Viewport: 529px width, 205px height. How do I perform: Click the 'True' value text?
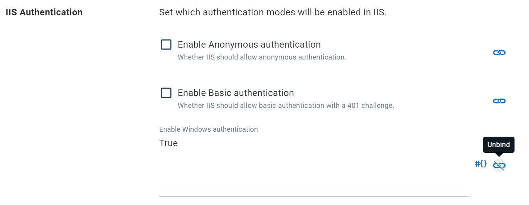[x=168, y=143]
